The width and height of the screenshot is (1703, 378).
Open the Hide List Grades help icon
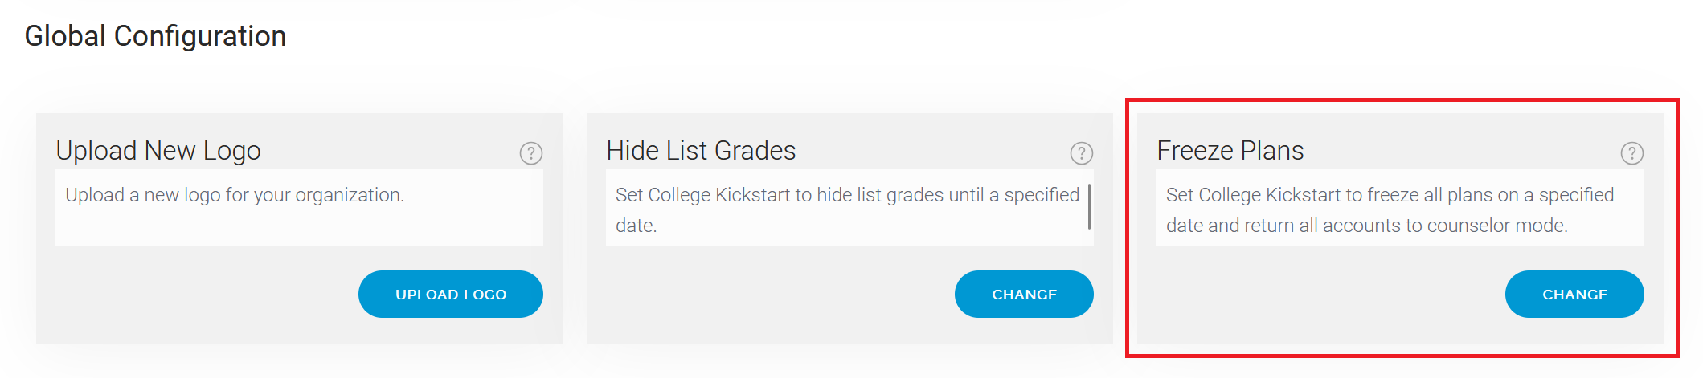click(1082, 153)
